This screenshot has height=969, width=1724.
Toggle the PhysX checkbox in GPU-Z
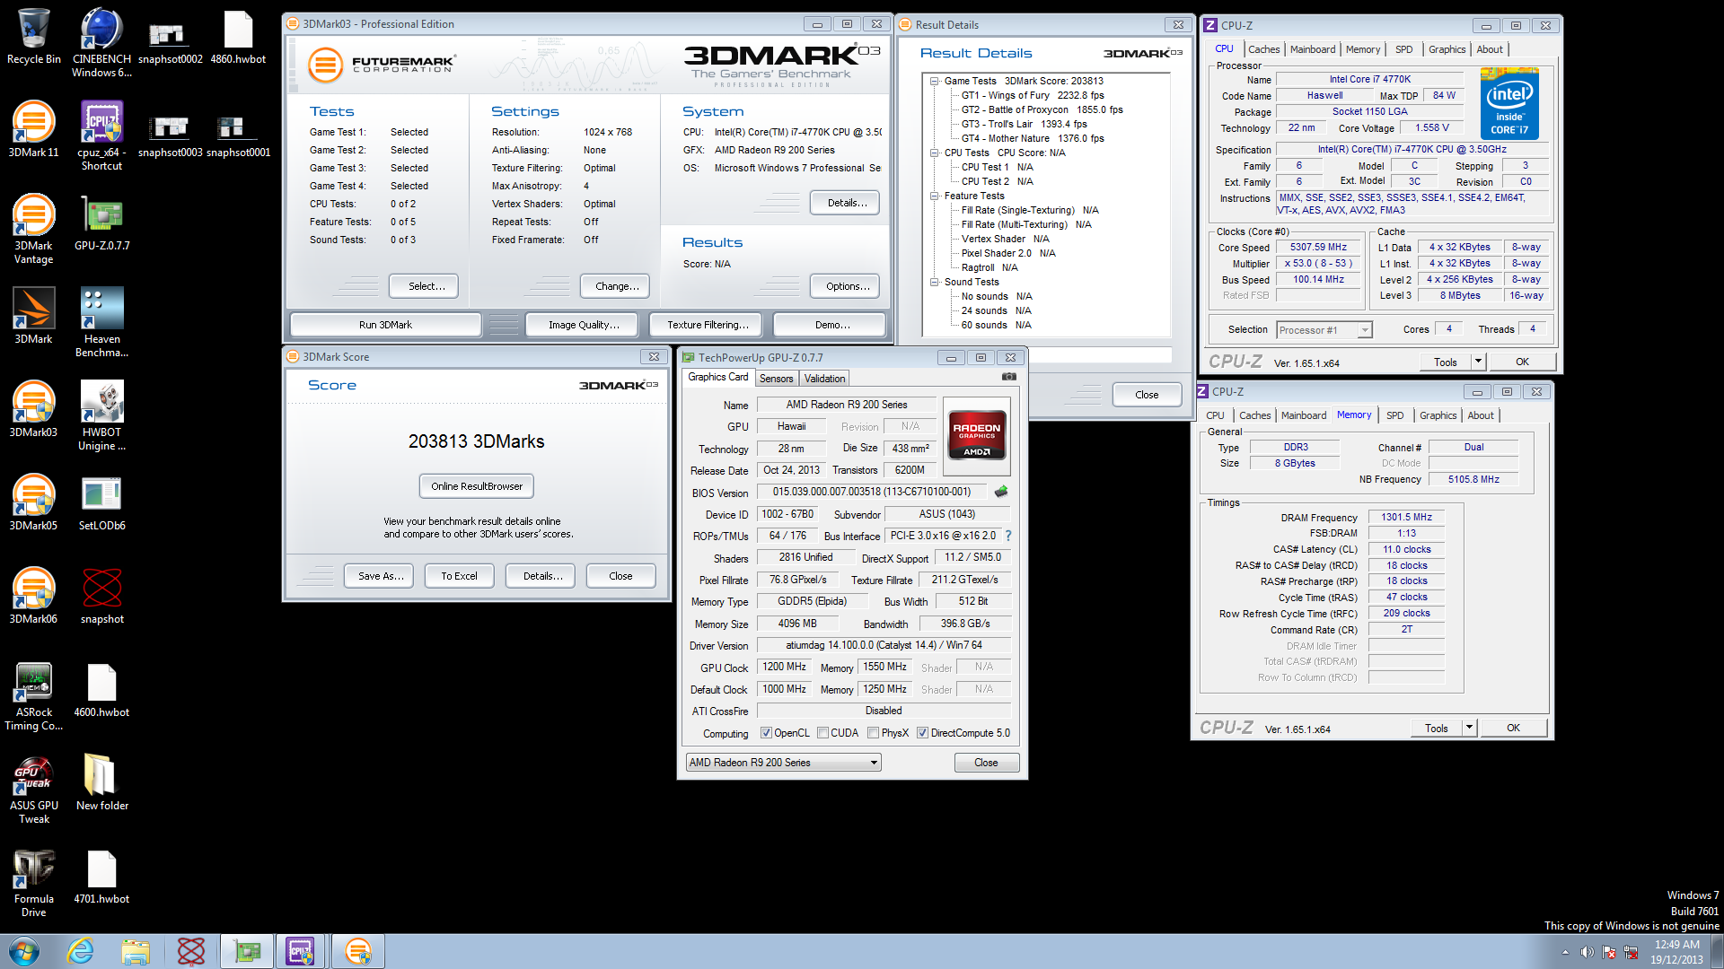point(873,733)
